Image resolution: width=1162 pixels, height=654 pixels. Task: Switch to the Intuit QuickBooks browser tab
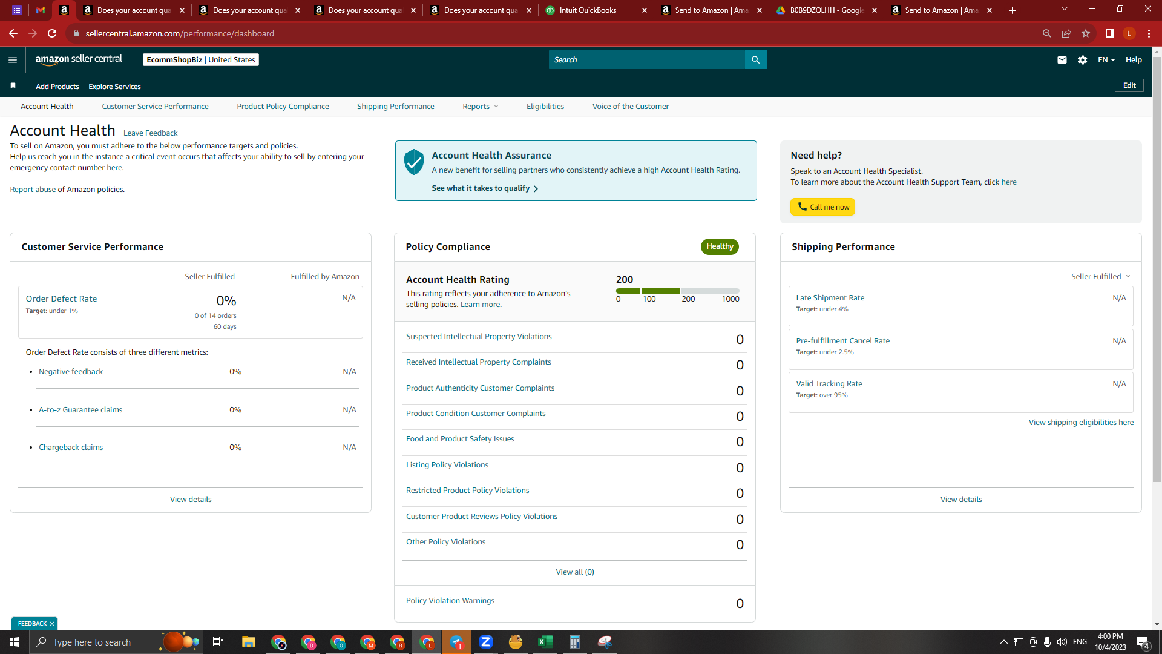point(596,10)
